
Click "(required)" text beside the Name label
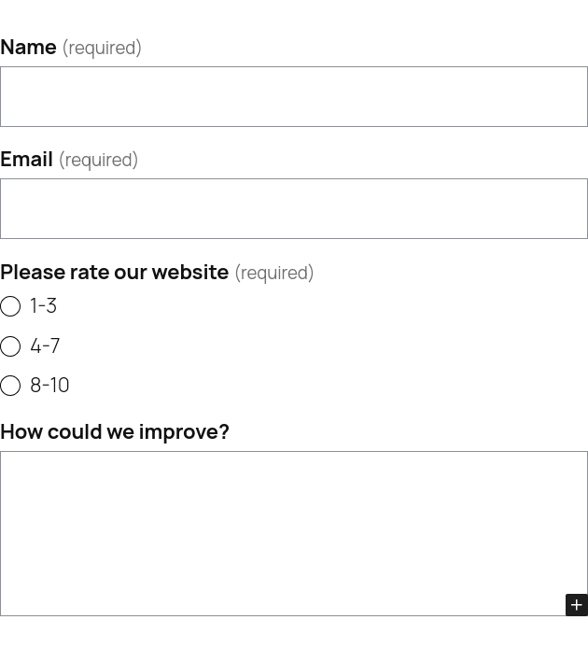click(102, 48)
